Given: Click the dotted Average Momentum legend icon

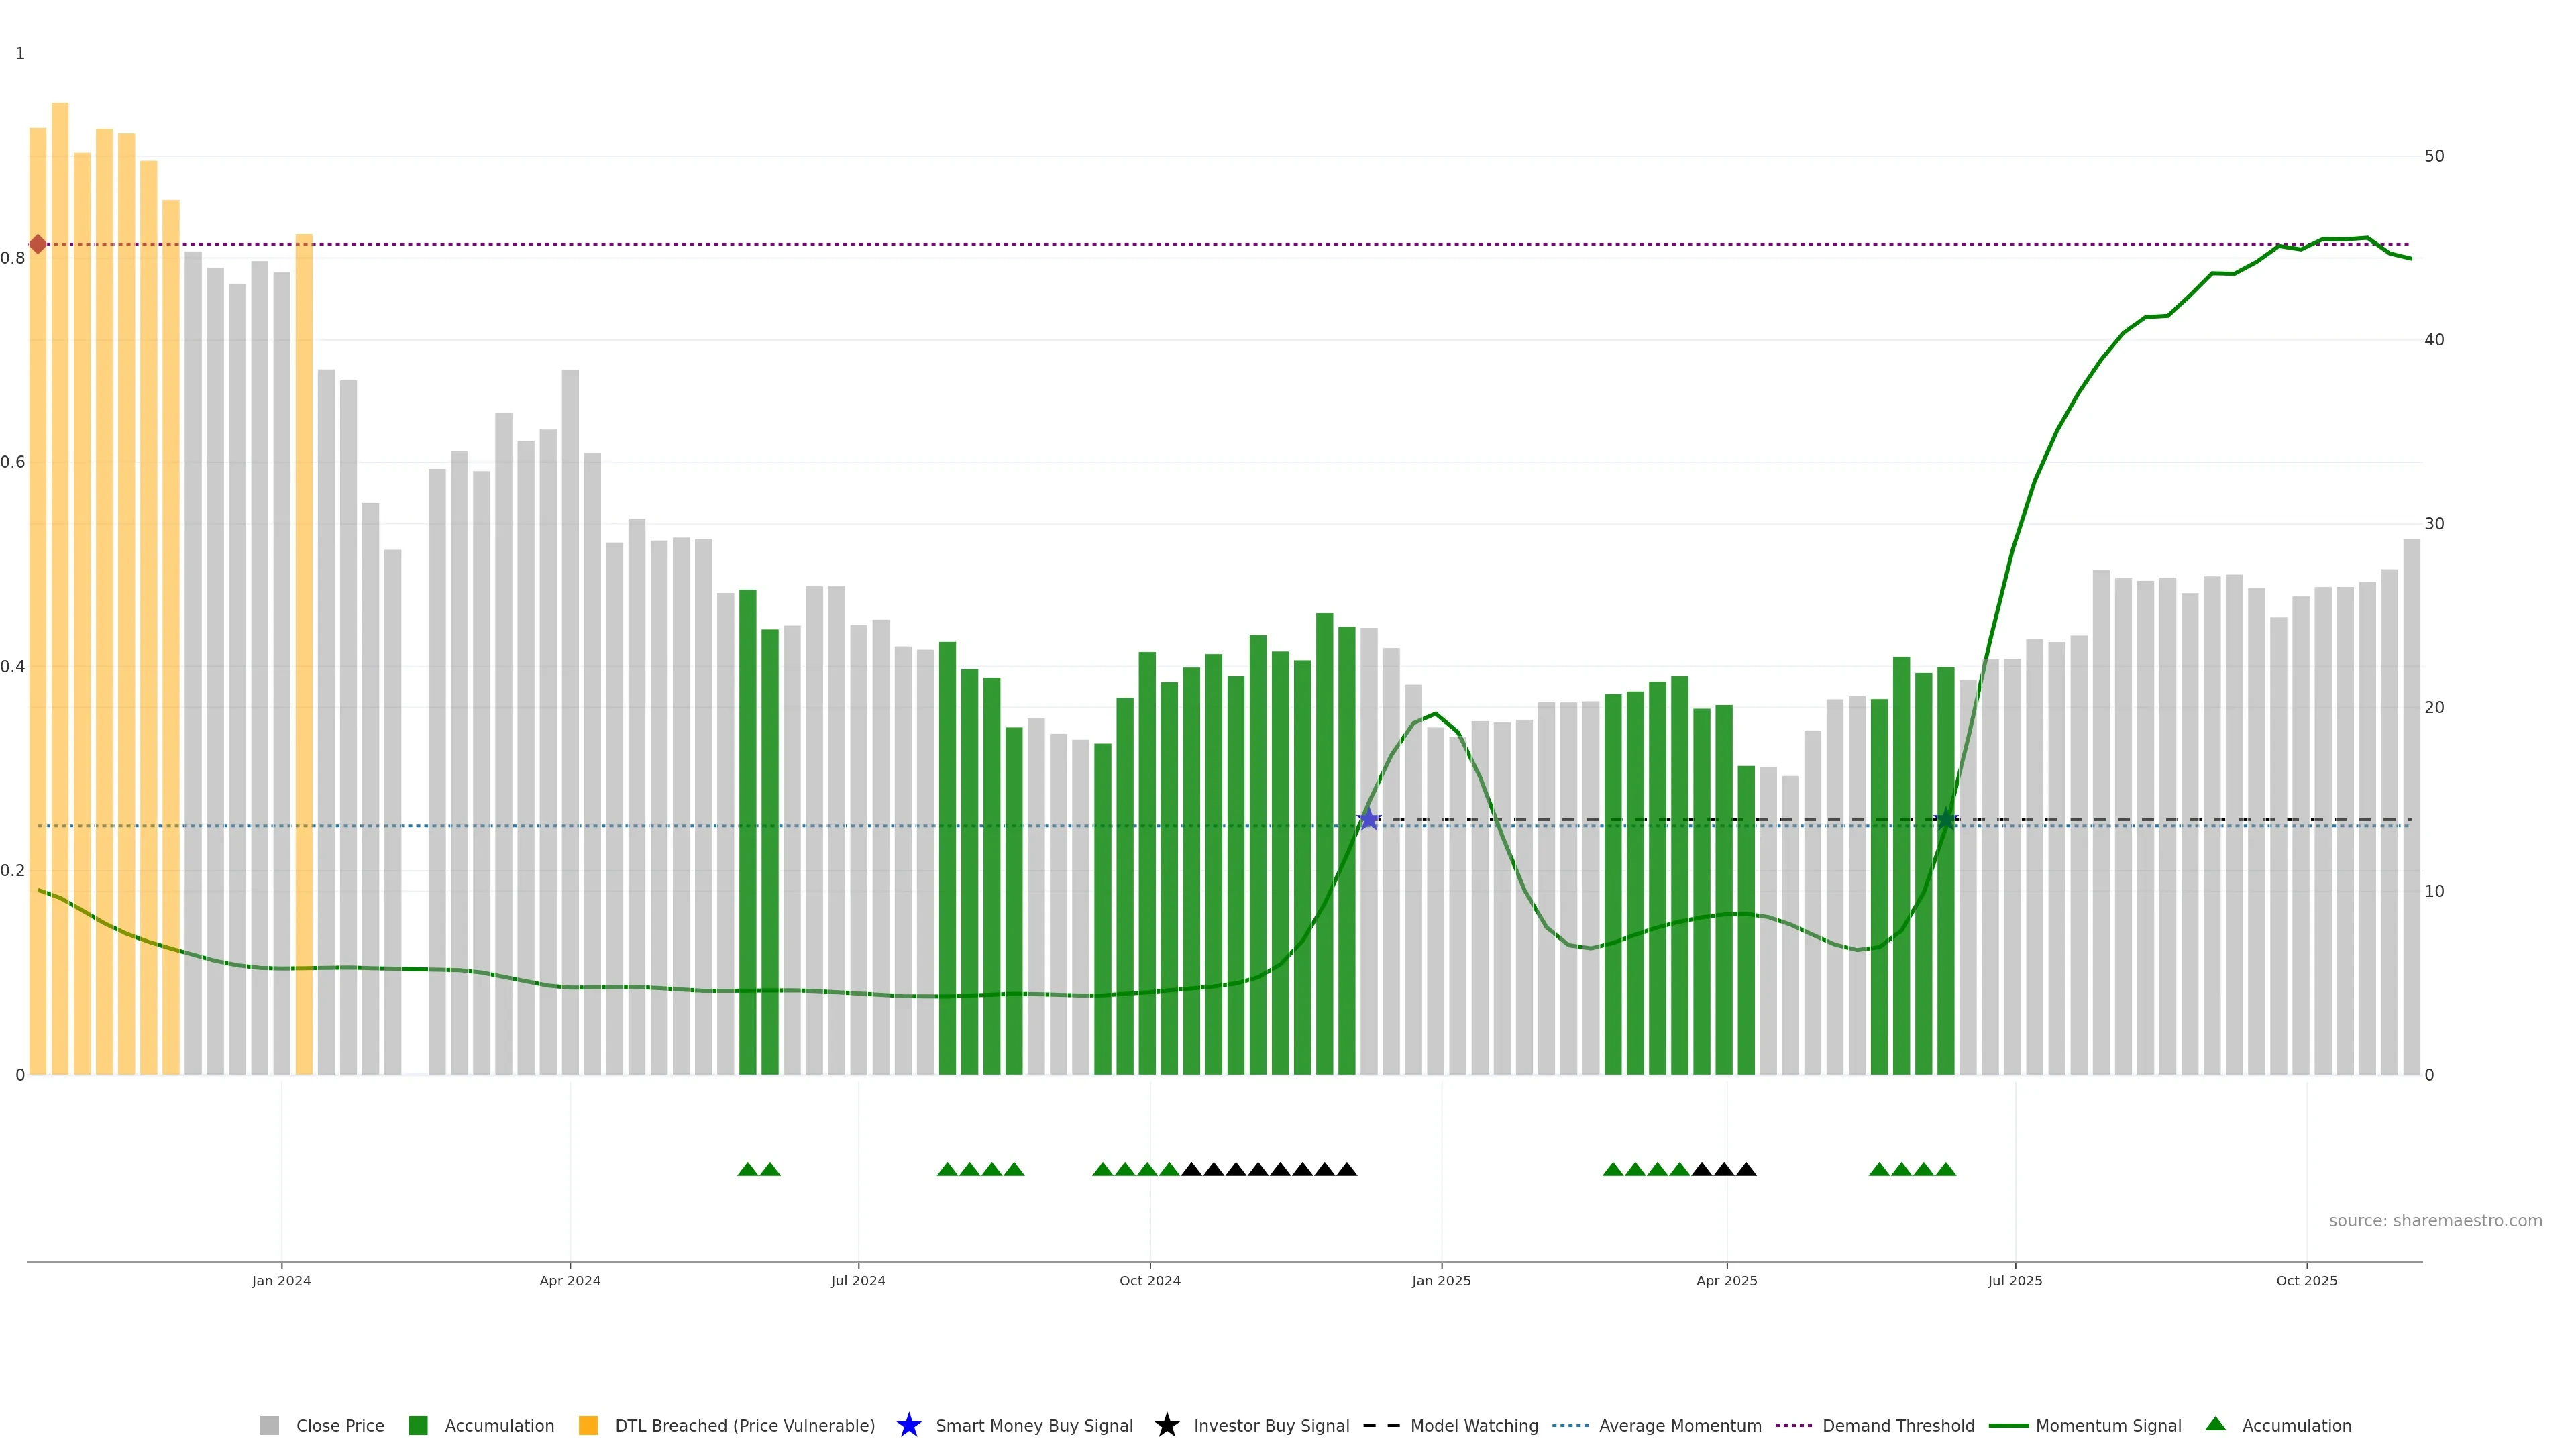Looking at the screenshot, I should 1570,1425.
